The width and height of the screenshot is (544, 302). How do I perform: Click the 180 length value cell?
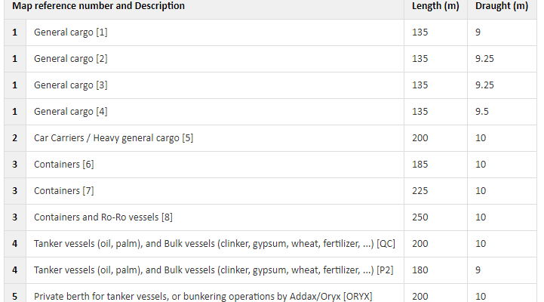tap(436, 270)
